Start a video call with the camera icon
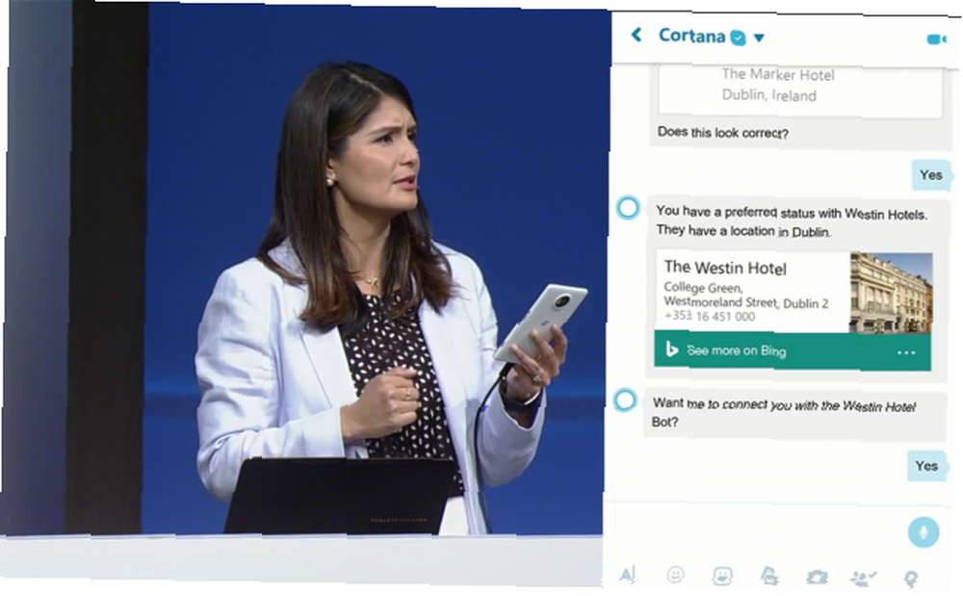Image resolution: width=963 pixels, height=596 pixels. pos(936,39)
